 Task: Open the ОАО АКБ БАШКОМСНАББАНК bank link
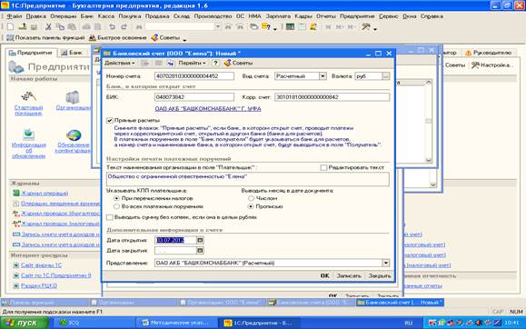[x=208, y=109]
